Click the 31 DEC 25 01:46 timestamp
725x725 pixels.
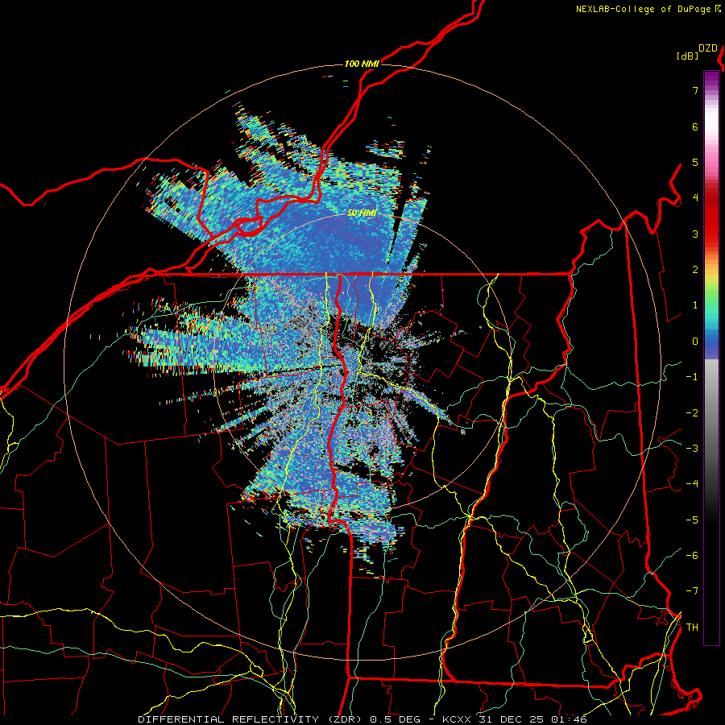535,719
